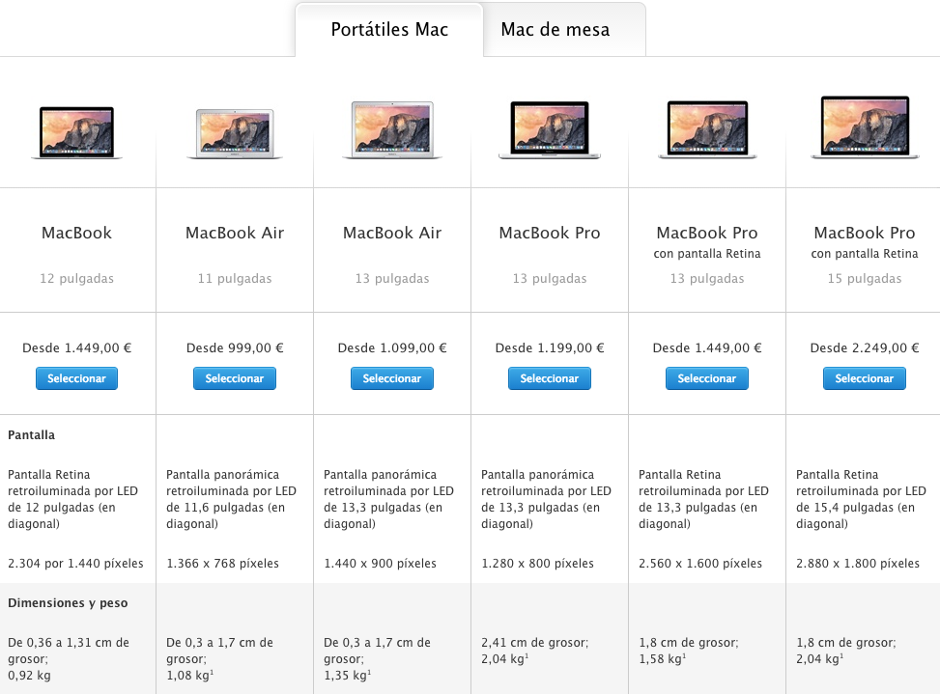
Task: Click the Pantalla section header
Action: [x=31, y=435]
